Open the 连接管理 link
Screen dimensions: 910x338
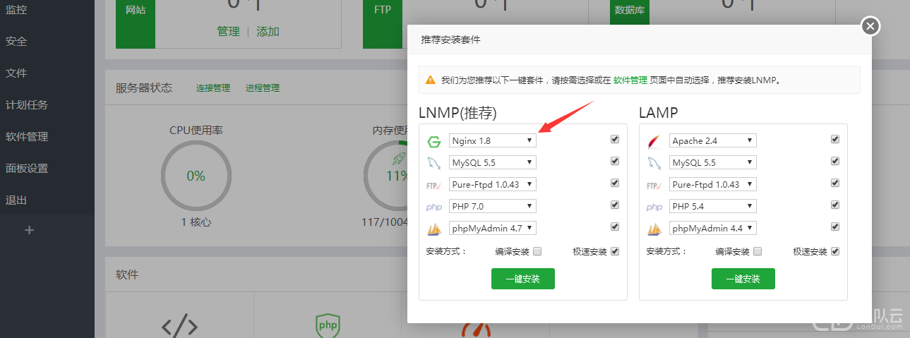click(x=213, y=88)
